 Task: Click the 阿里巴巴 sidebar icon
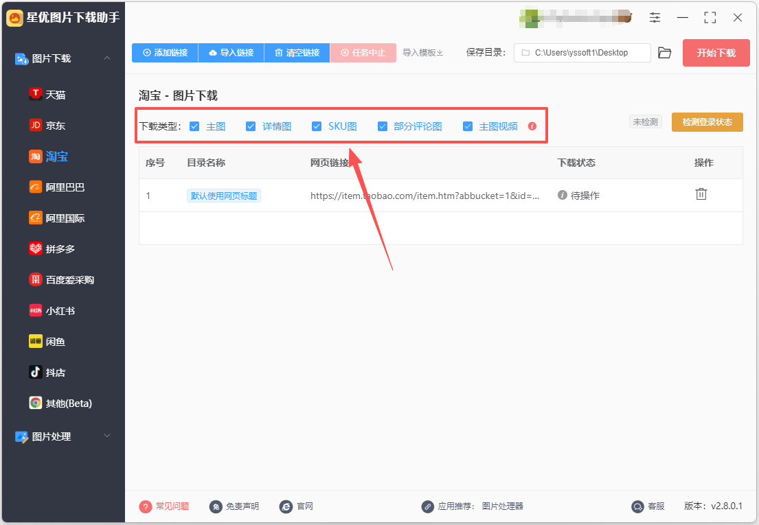click(x=35, y=187)
